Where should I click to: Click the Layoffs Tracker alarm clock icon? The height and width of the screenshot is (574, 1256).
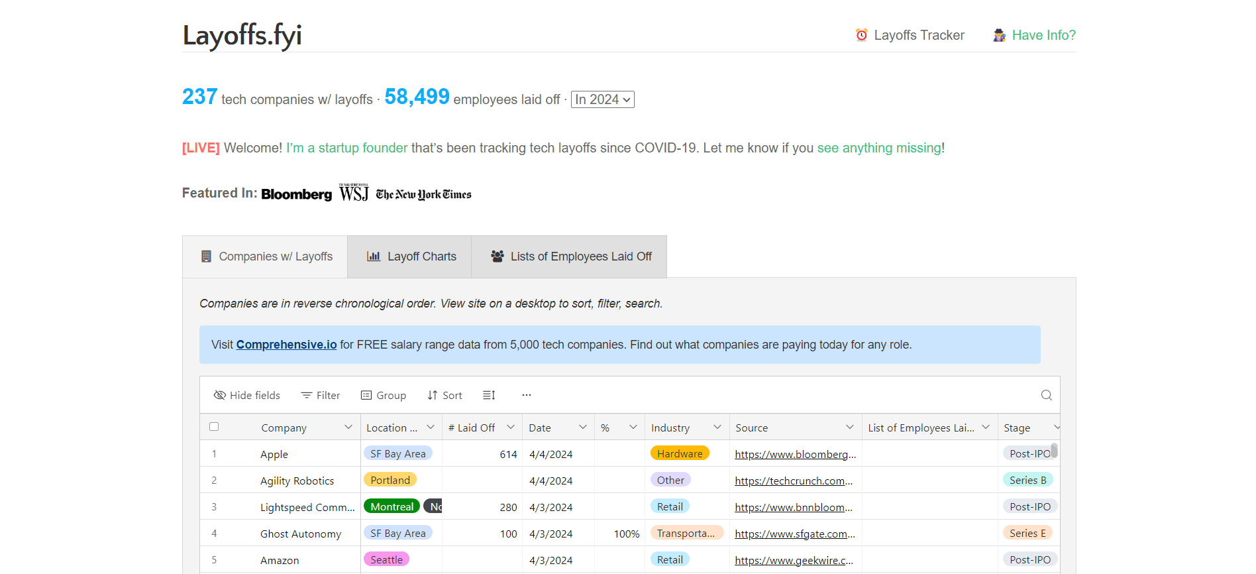pos(862,35)
